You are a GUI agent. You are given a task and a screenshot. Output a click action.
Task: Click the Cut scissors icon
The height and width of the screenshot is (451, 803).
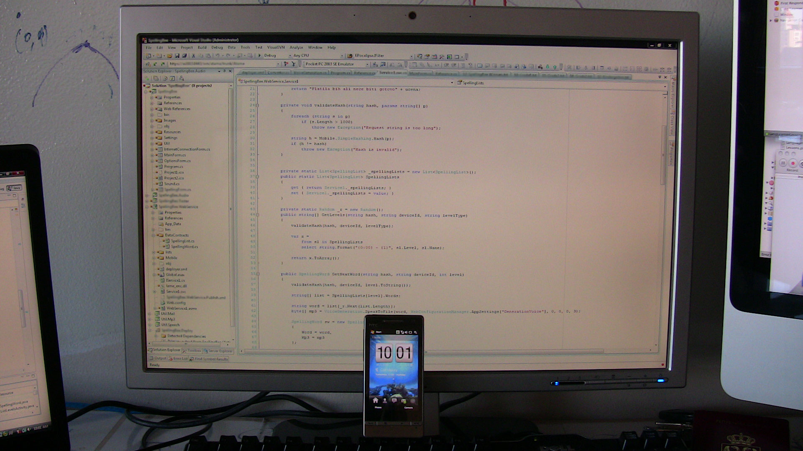(x=193, y=56)
